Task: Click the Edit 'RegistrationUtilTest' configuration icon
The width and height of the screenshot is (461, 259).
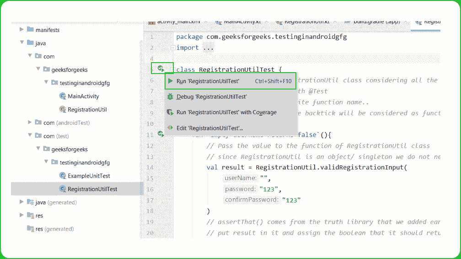Action: point(170,128)
